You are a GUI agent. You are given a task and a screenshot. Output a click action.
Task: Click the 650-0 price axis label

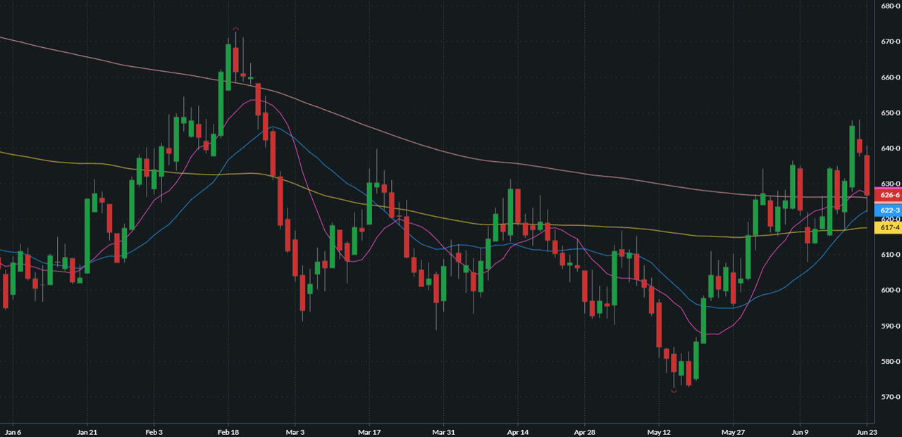889,113
